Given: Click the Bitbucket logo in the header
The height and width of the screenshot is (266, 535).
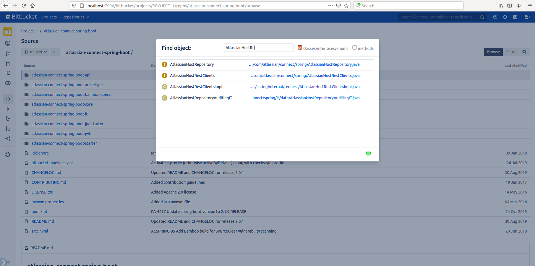Looking at the screenshot, I should pyautogui.click(x=21, y=17).
